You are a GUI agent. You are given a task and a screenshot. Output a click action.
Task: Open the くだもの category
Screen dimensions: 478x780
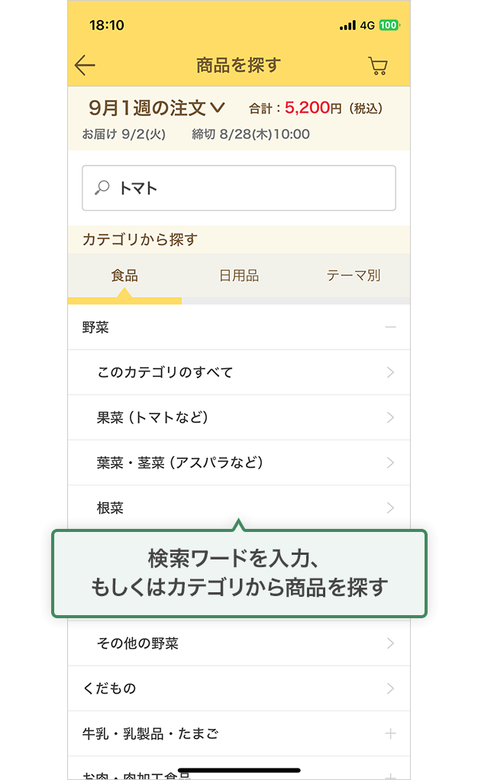click(x=239, y=688)
